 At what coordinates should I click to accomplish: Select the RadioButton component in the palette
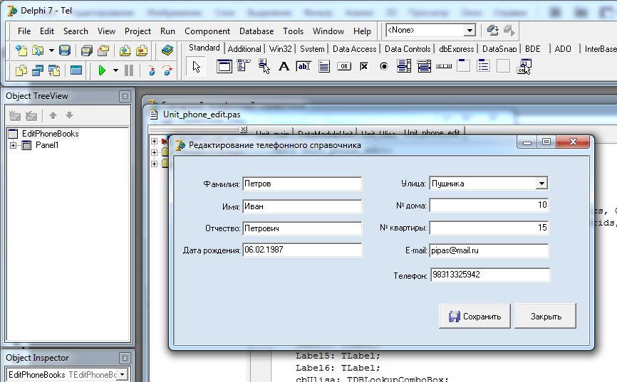click(x=384, y=66)
